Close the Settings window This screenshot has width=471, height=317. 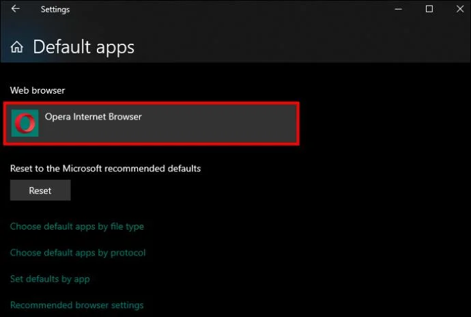coord(460,9)
